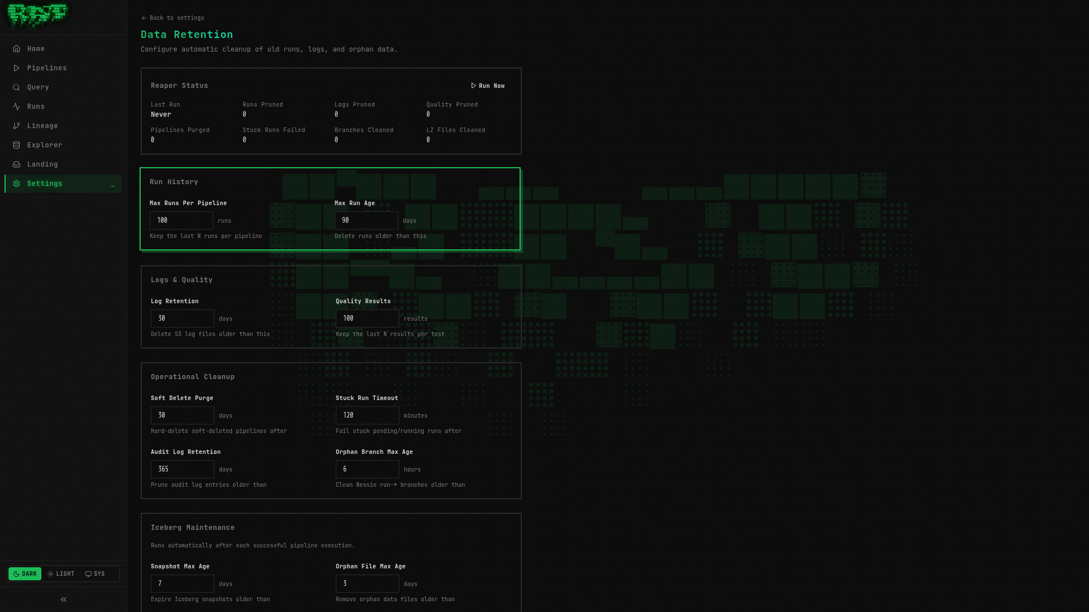Click the Home icon in the sidebar
Image resolution: width=1089 pixels, height=612 pixels.
click(x=16, y=49)
